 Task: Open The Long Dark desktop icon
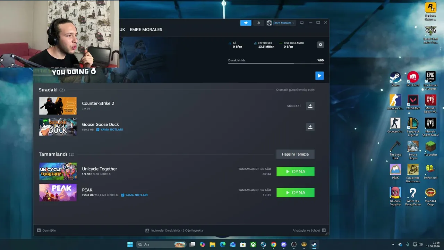pyautogui.click(x=395, y=150)
